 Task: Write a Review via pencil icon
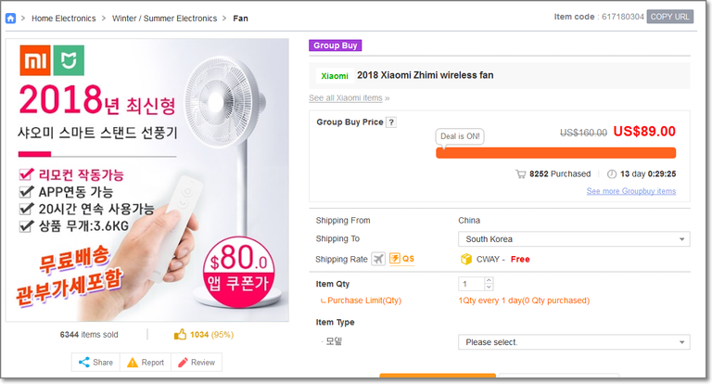pos(195,363)
